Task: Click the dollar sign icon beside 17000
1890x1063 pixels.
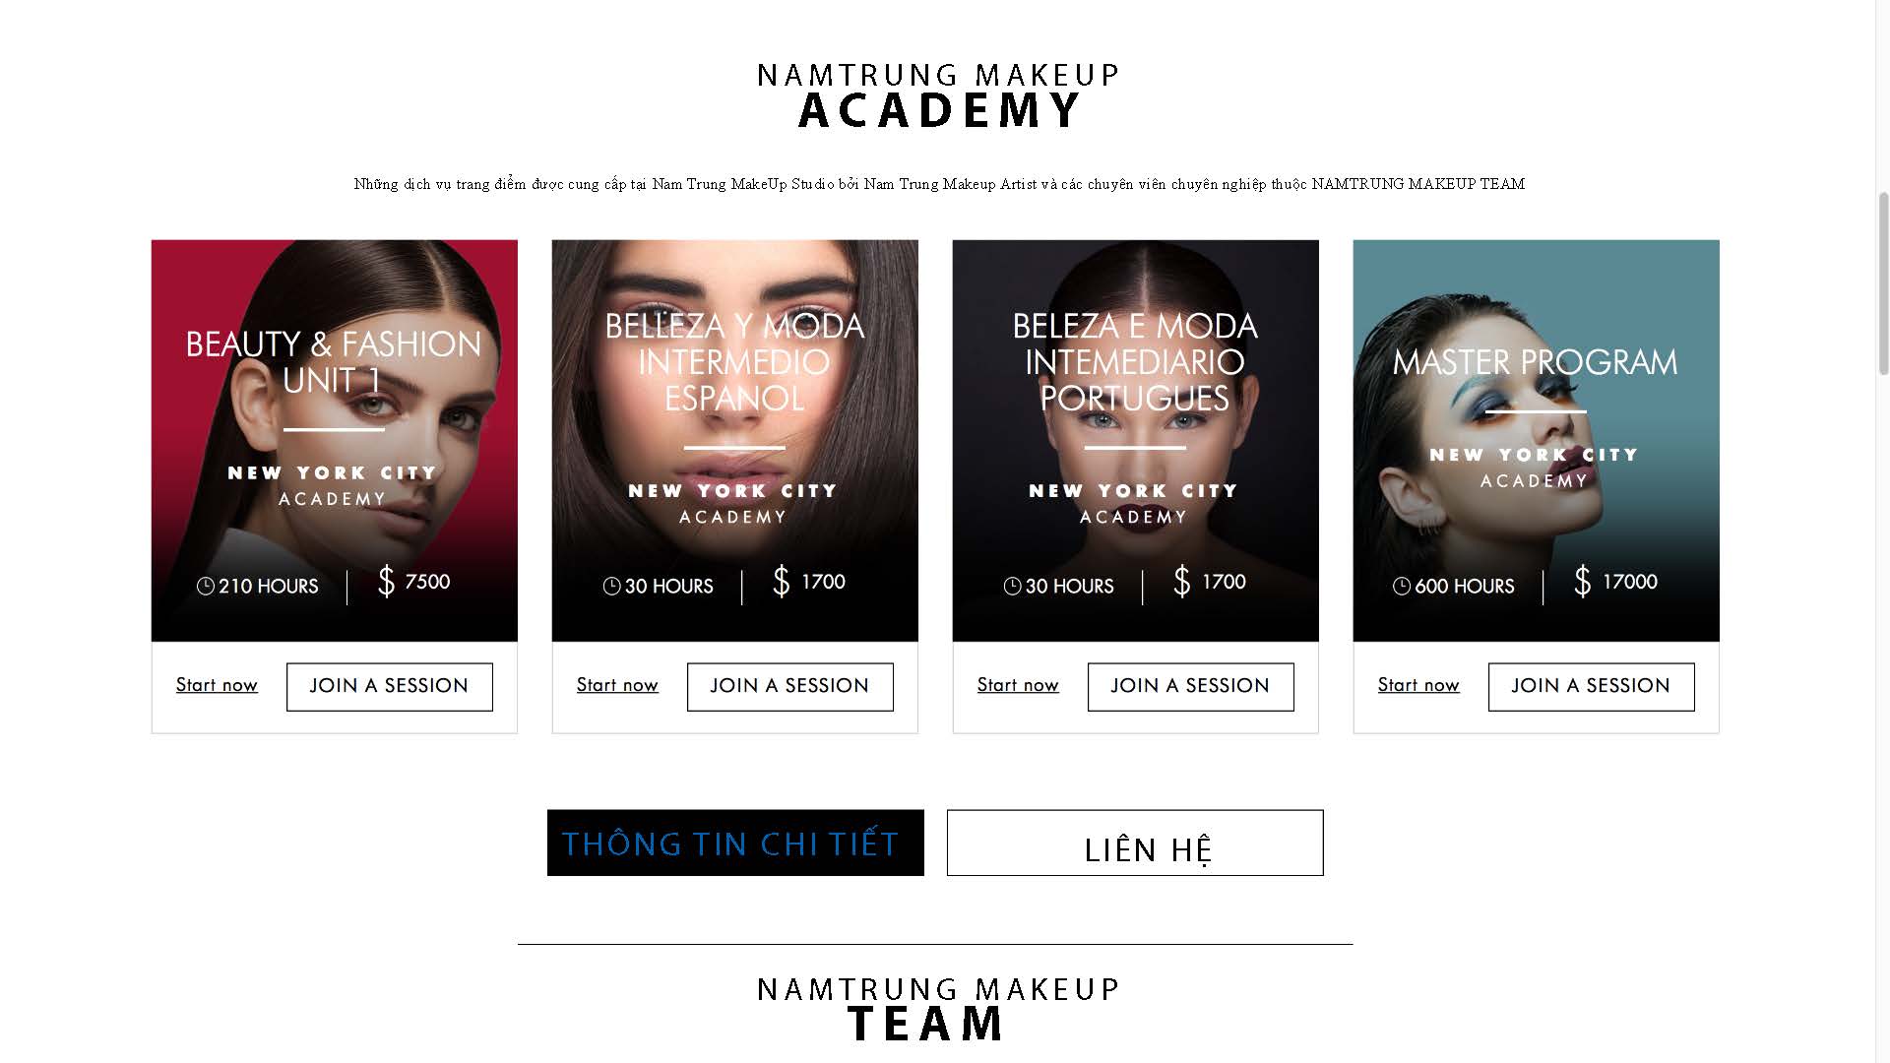Action: tap(1583, 582)
